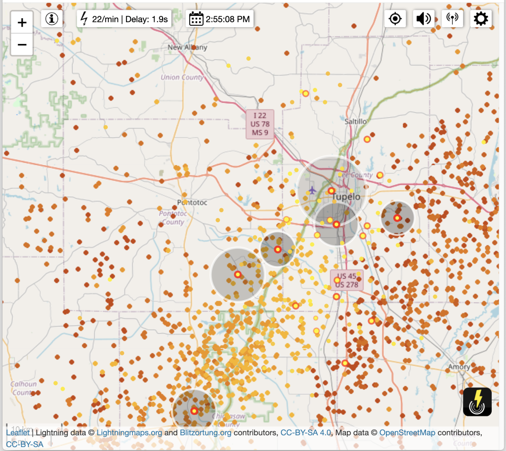Toggle detector stations antenna display
Screen dimensions: 506x451
coord(452,19)
